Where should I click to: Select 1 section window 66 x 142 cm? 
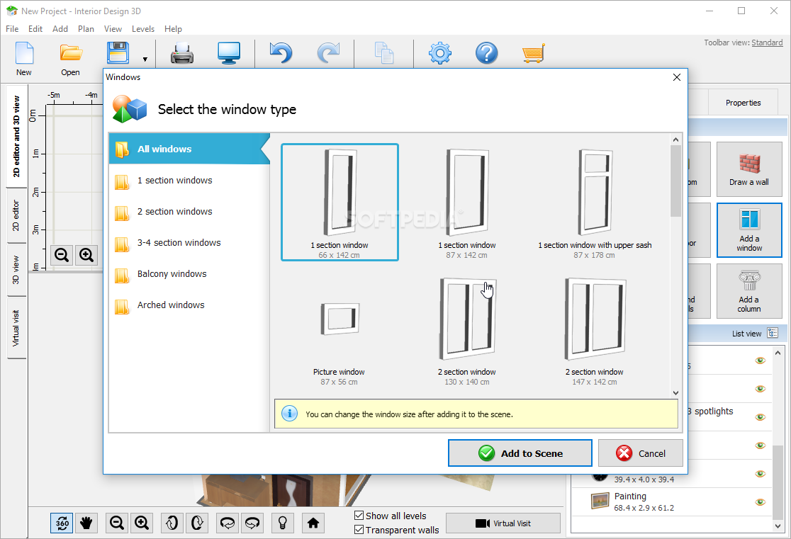point(340,202)
